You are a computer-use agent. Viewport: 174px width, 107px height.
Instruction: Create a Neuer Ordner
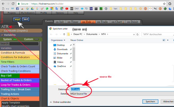(77, 40)
